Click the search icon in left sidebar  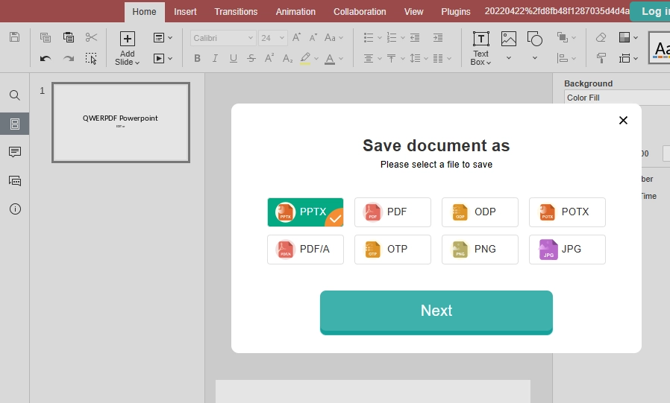pyautogui.click(x=14, y=95)
